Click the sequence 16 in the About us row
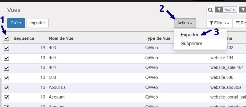This screenshot has height=107, width=246. [43, 87]
